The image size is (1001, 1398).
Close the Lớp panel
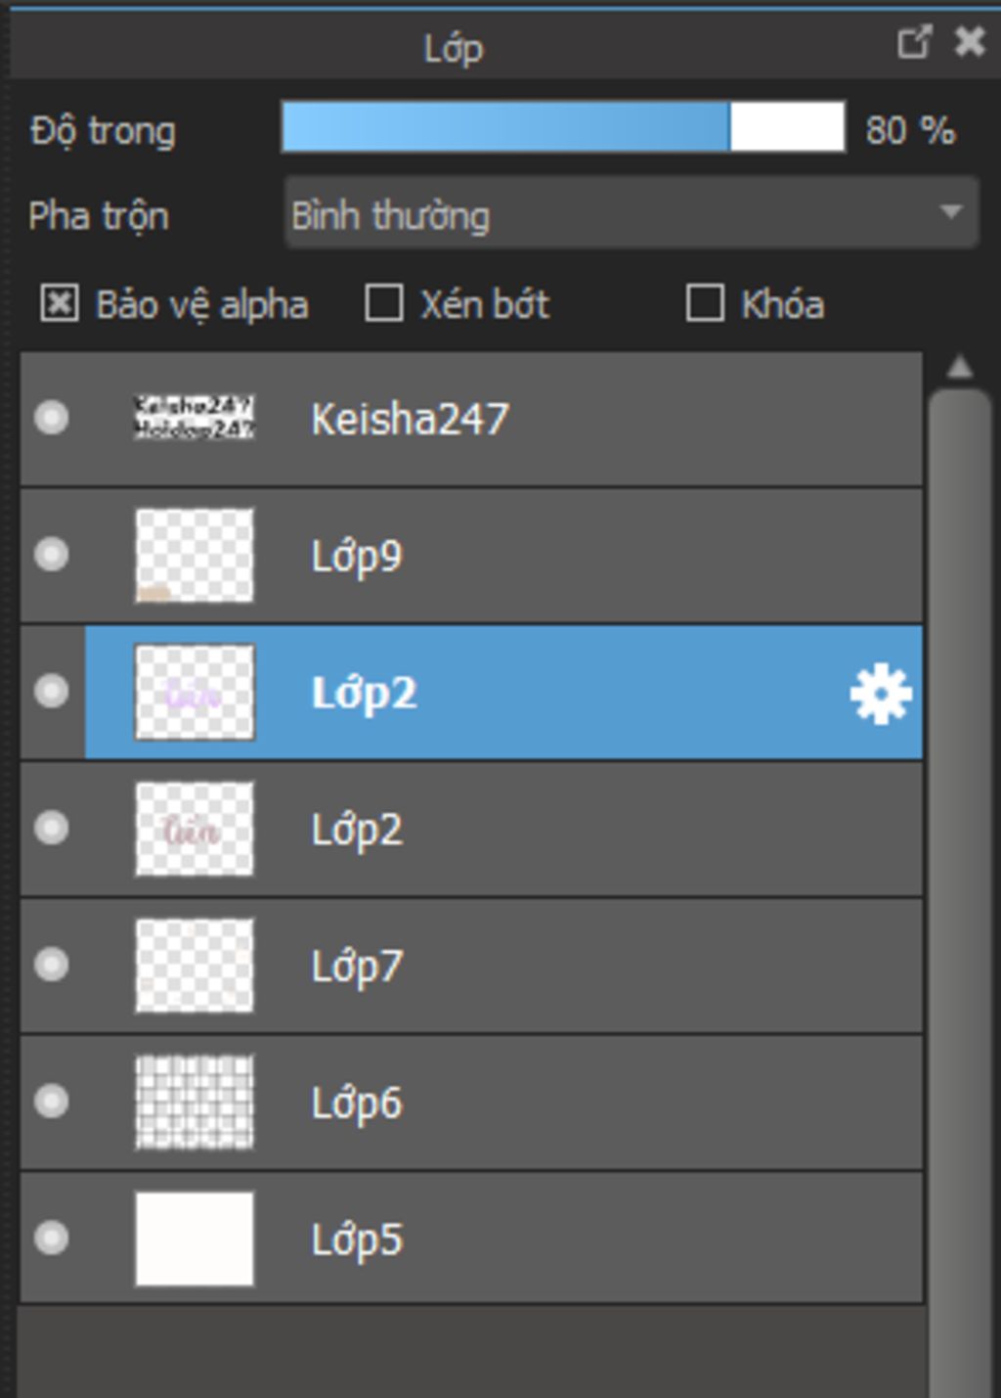coord(970,42)
